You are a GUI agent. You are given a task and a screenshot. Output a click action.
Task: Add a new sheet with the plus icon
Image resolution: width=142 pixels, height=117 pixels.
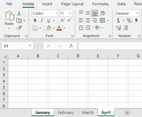127,113
